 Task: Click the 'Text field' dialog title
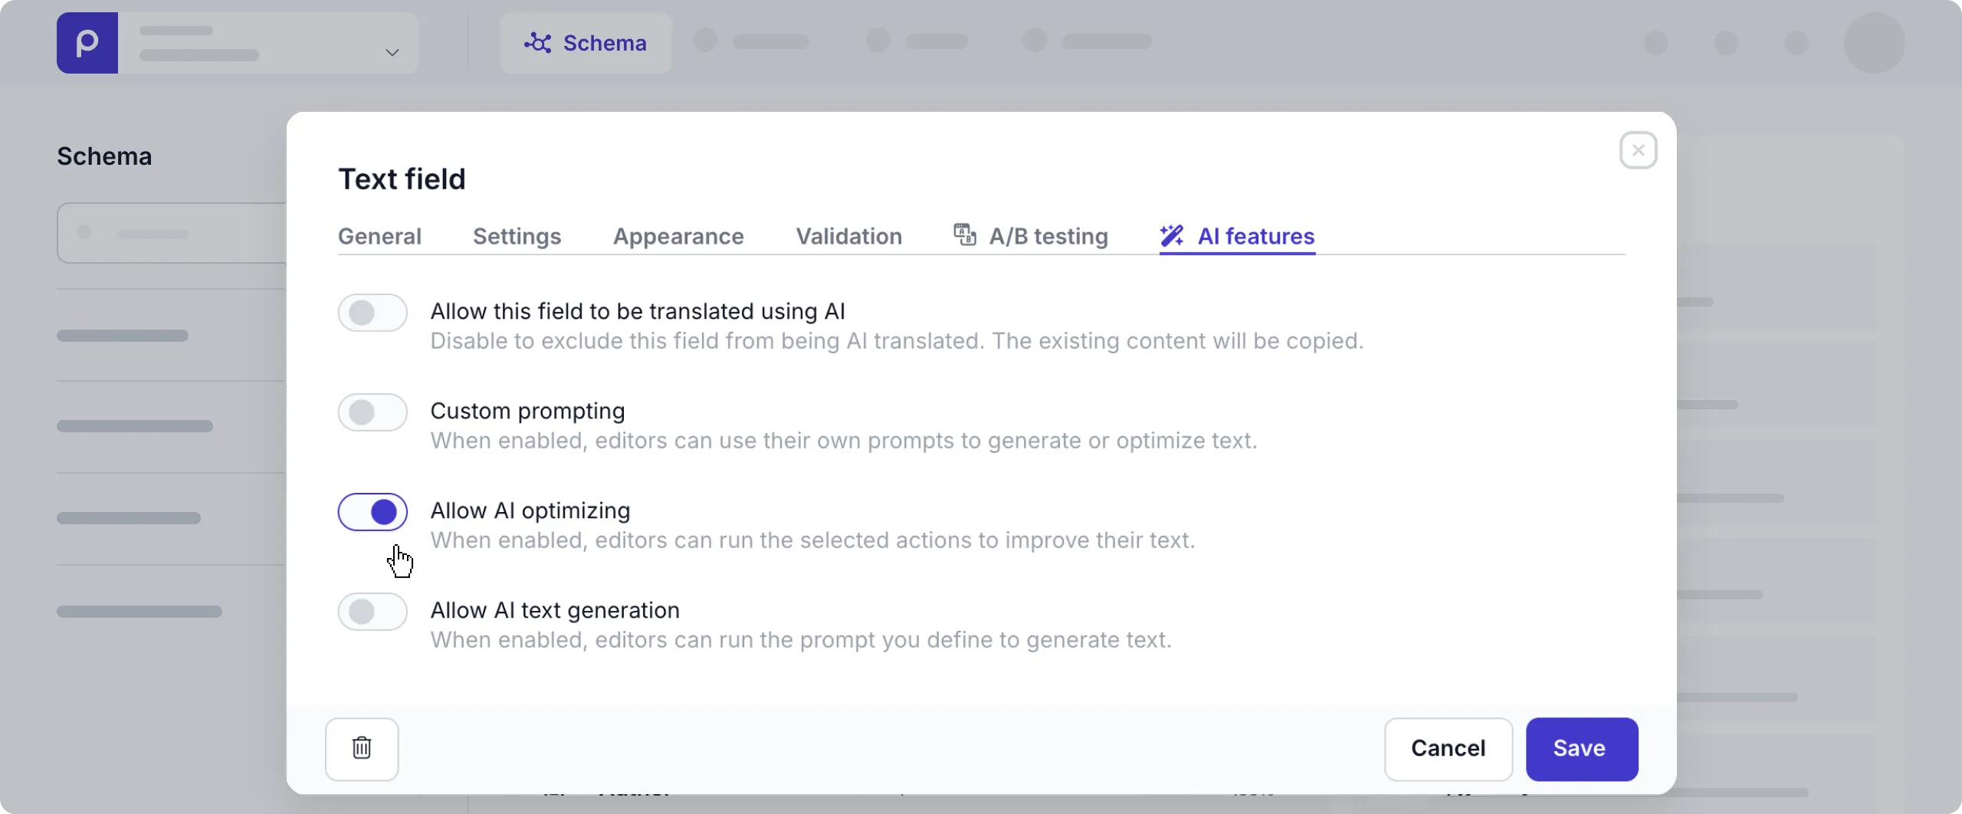coord(402,179)
